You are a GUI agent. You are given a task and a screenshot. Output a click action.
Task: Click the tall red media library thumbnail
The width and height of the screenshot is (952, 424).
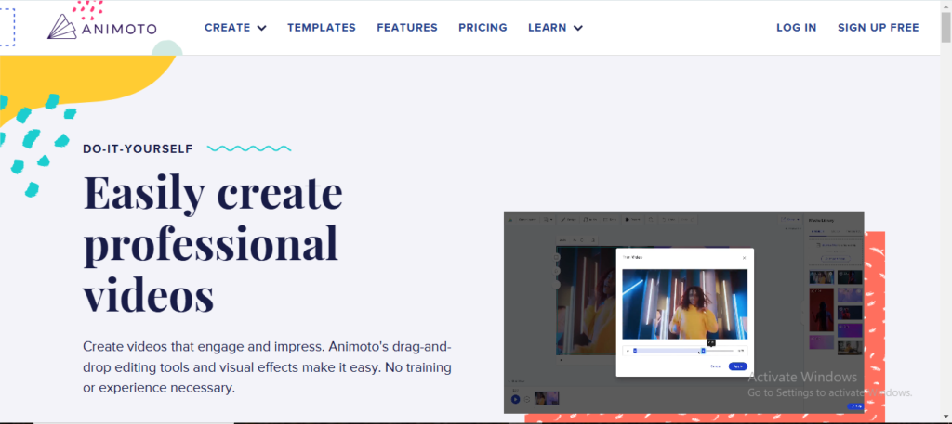[x=821, y=310]
